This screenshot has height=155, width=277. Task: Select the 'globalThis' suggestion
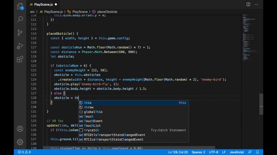(x=134, y=112)
